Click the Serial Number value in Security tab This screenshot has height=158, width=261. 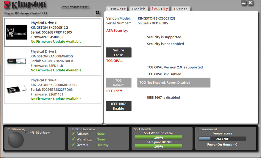(x=153, y=23)
